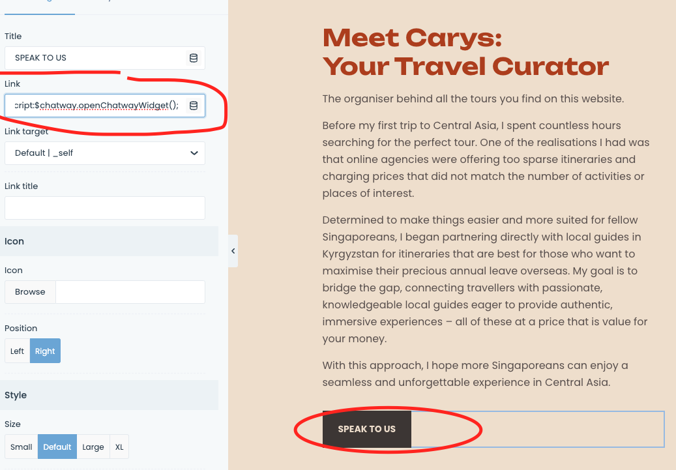Click the paragraph starting 'With this approach'
Viewport: 676px width, 470px height.
475,374
